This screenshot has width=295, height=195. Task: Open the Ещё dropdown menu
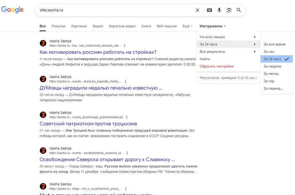click(187, 26)
